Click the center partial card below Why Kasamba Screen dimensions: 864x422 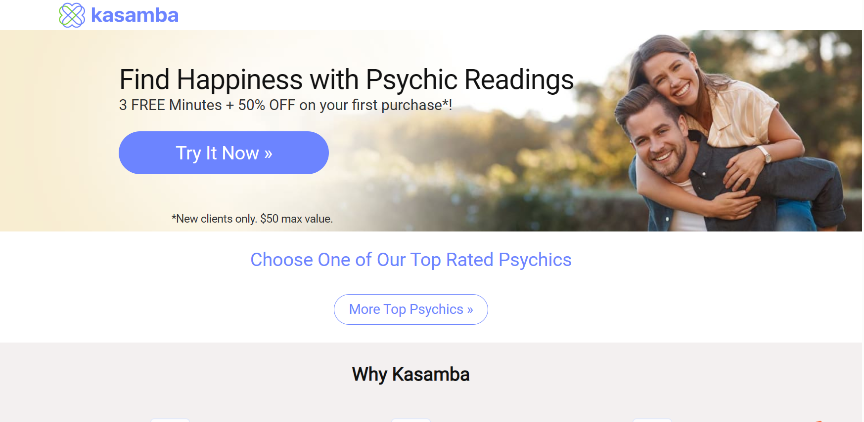[x=410, y=420]
